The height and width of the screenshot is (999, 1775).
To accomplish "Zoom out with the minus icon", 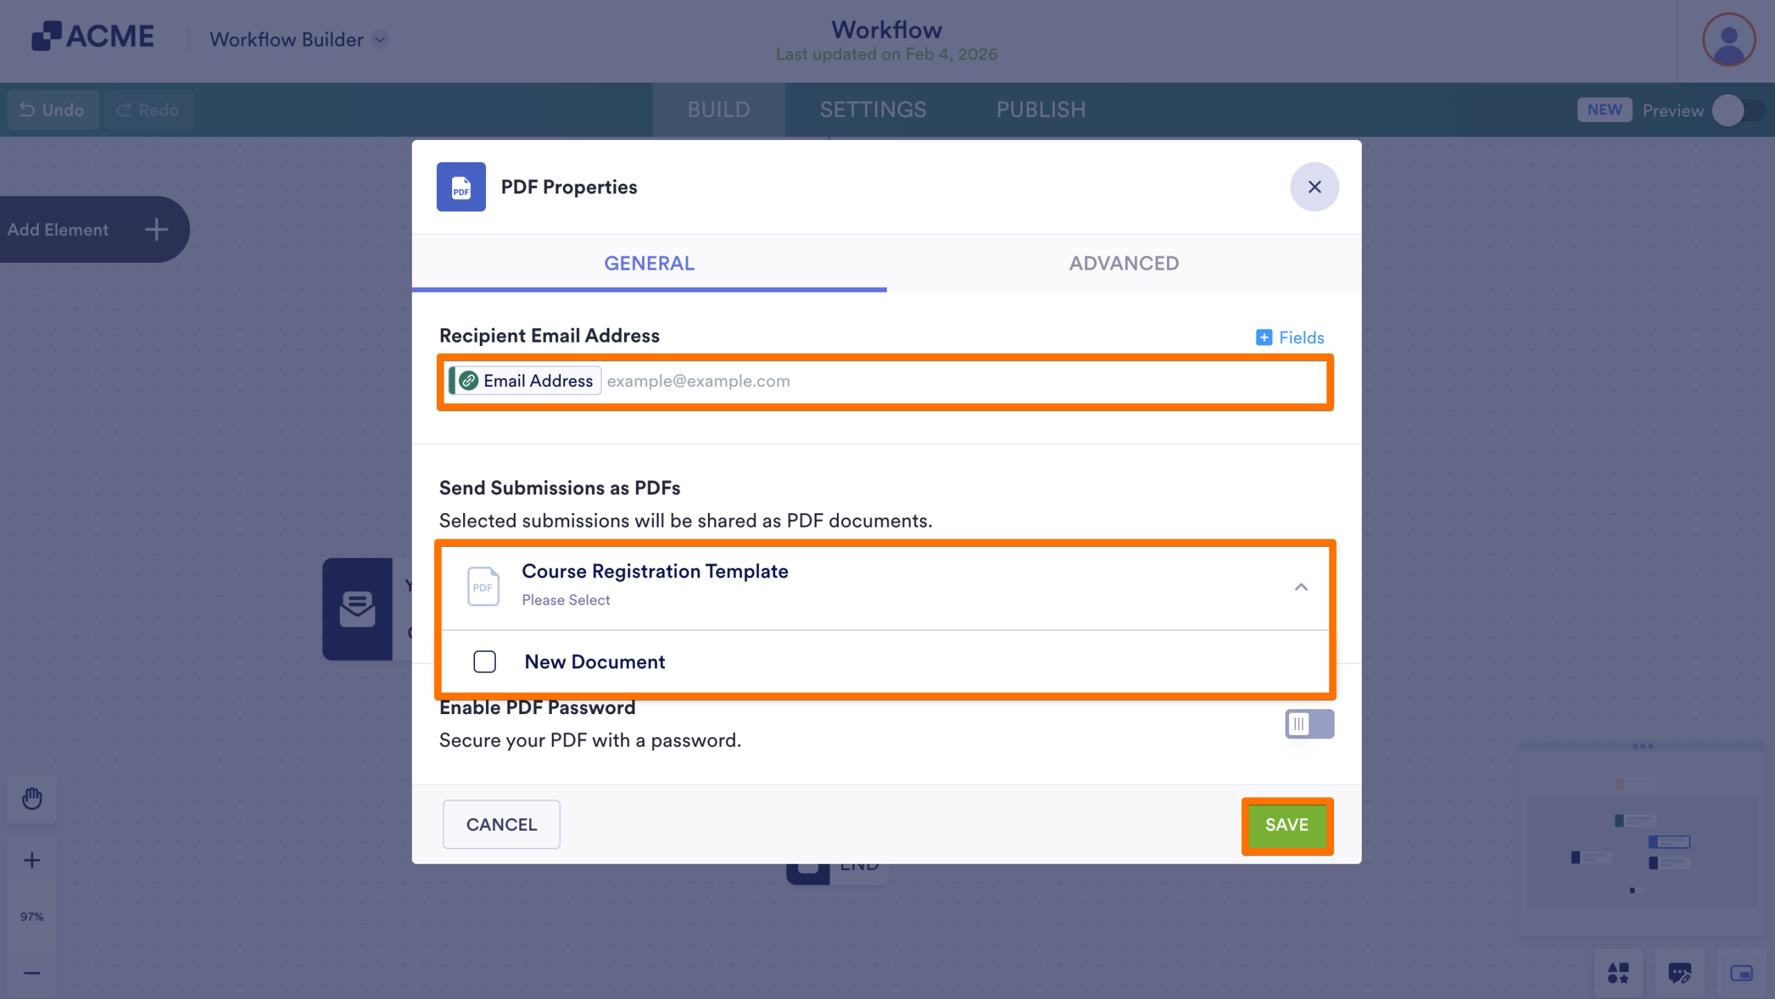I will click(32, 973).
